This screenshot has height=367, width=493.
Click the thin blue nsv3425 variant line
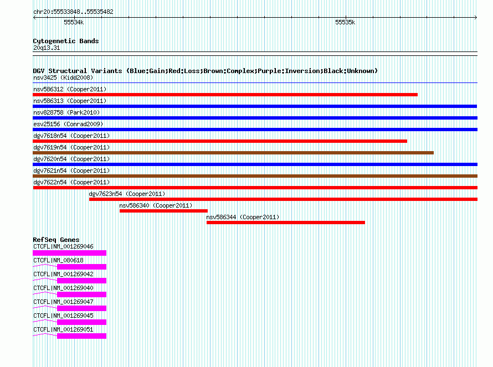click(x=255, y=83)
